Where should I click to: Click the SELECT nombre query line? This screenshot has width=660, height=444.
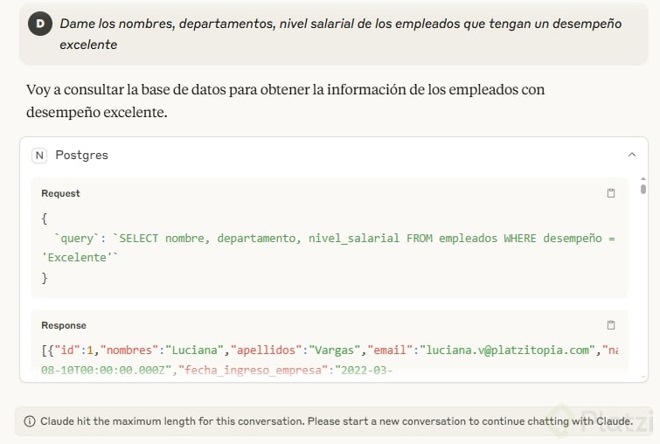coord(335,239)
